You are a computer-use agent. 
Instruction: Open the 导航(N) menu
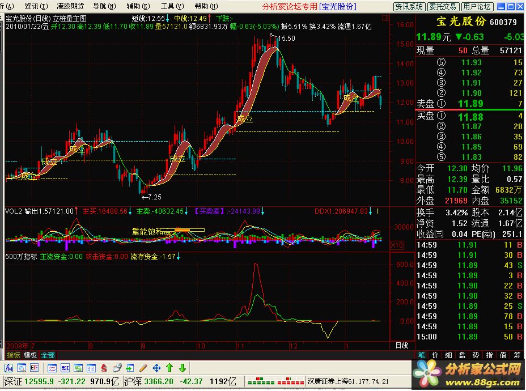pos(104,6)
